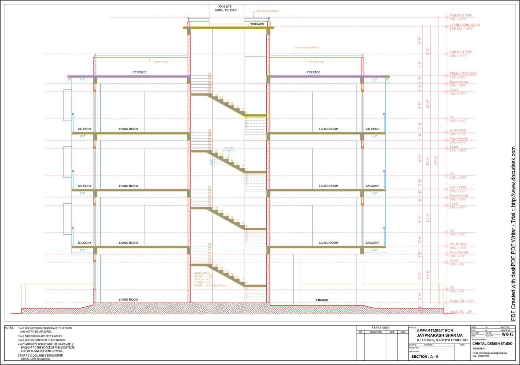Image resolution: width=520 pixels, height=365 pixels.
Task: Click the chintaldesignstudio email address
Action: click(x=490, y=353)
